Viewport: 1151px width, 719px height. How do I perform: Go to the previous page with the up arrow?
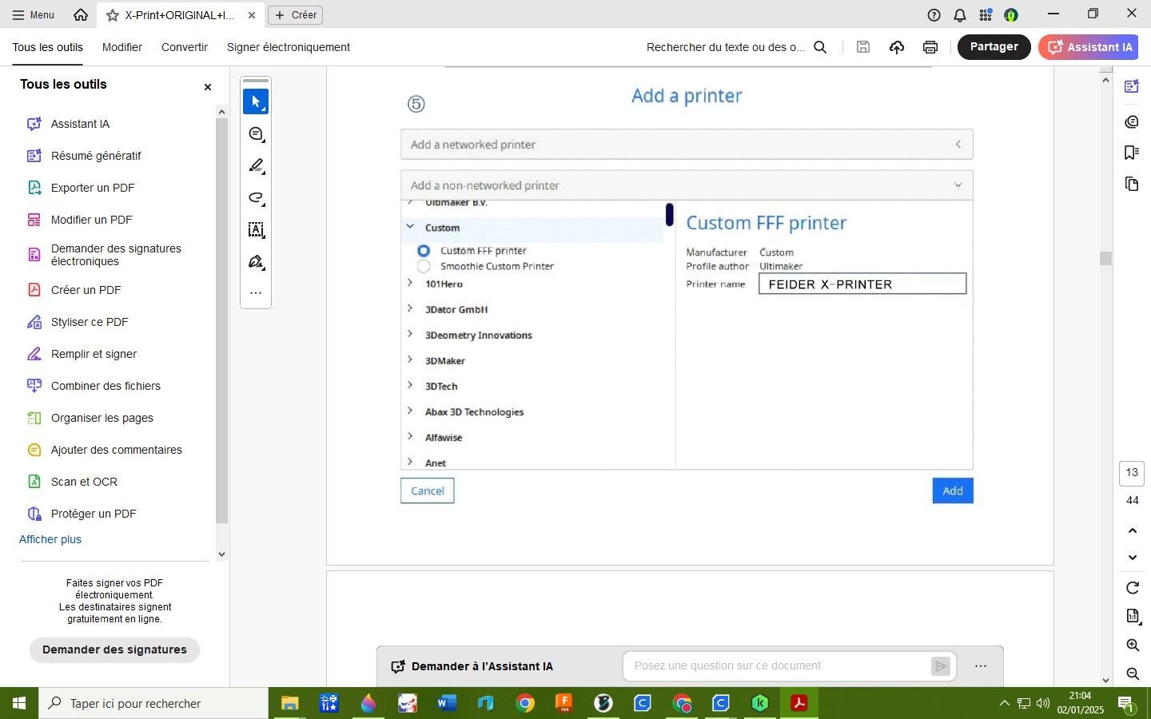[1133, 530]
